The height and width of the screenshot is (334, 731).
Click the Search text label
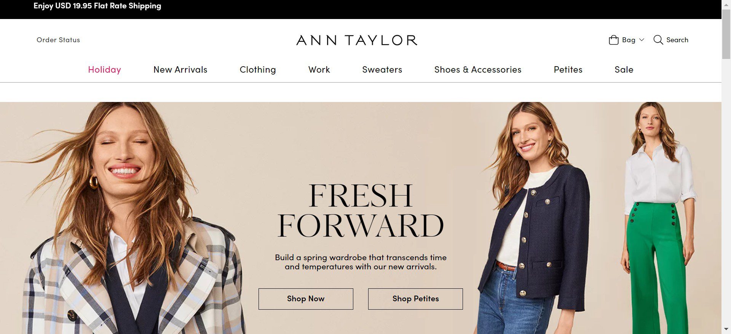pyautogui.click(x=677, y=40)
